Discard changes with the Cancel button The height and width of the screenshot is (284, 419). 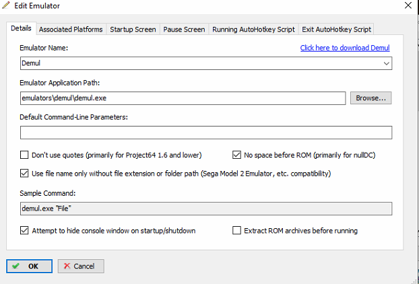point(81,266)
